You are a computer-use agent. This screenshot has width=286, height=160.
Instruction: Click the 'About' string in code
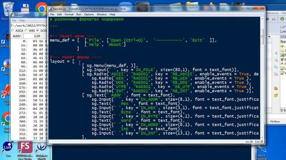coord(115,44)
